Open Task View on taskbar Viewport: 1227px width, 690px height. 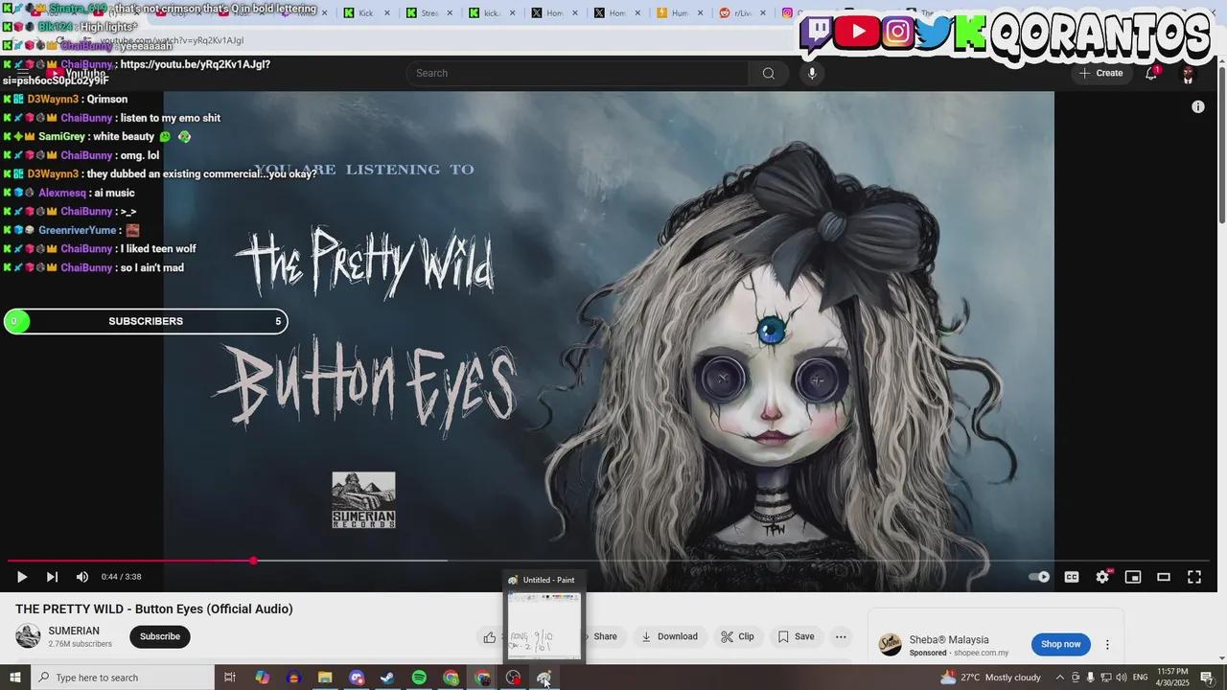click(230, 678)
